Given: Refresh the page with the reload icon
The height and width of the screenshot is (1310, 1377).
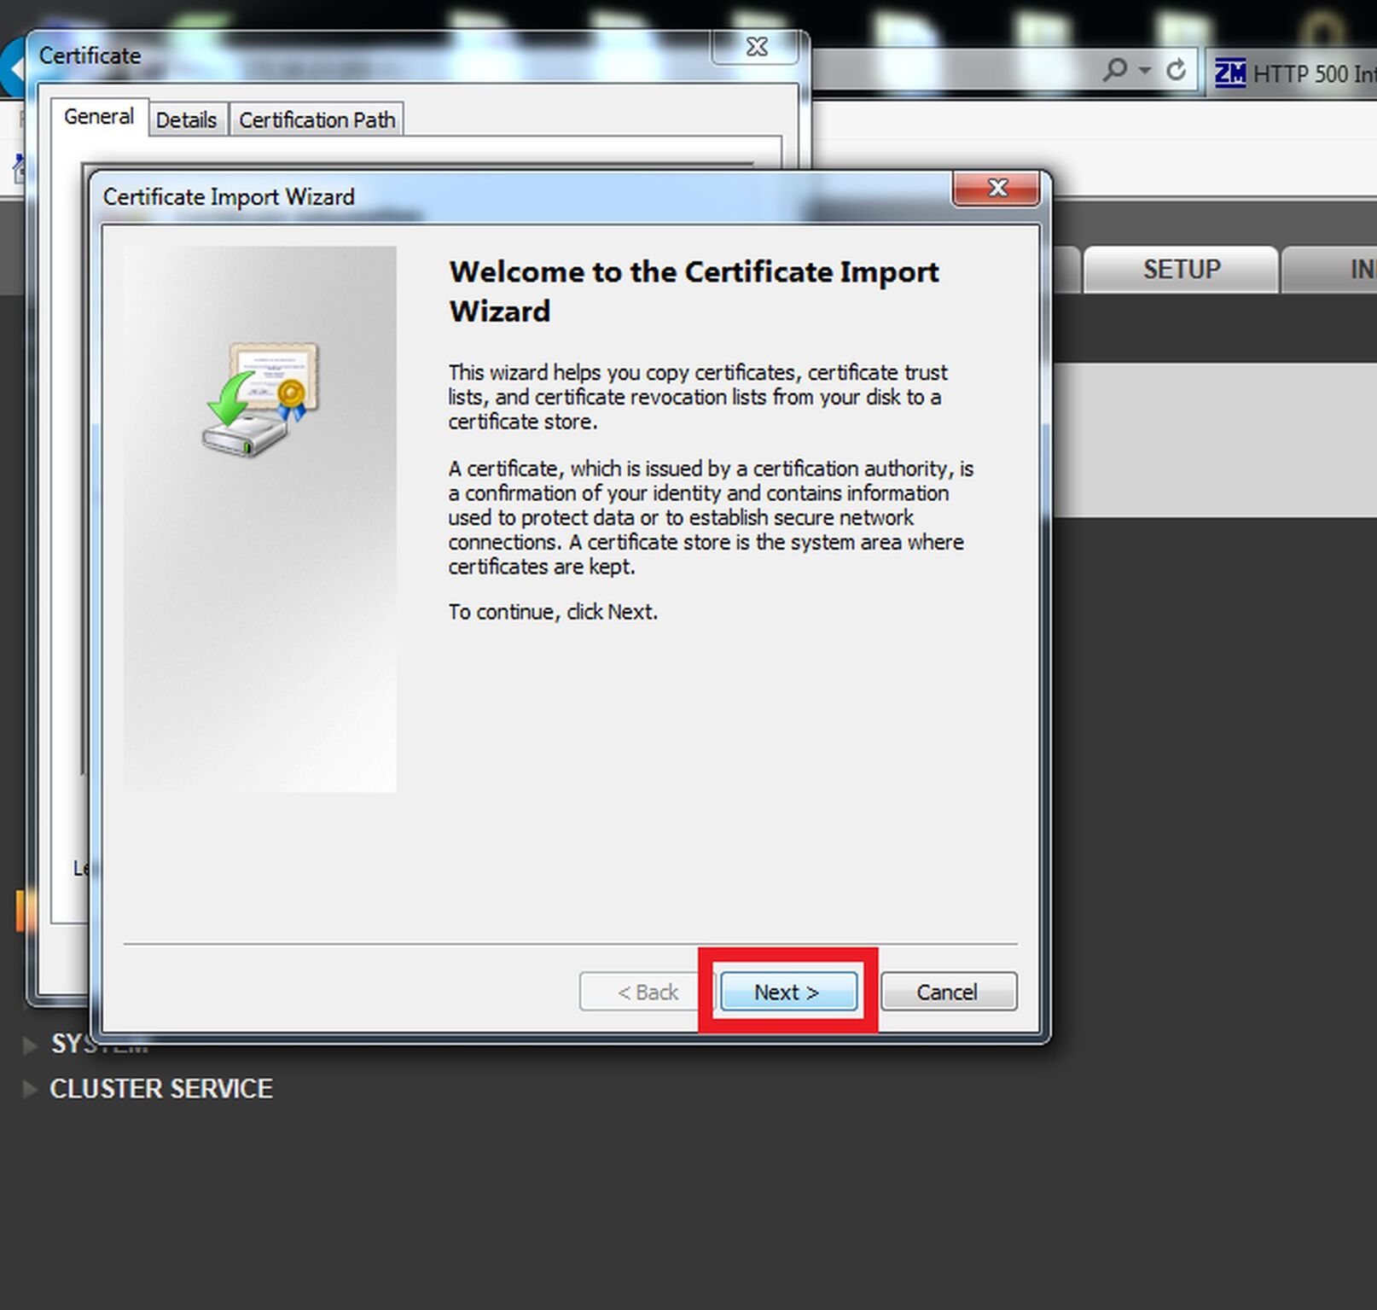Looking at the screenshot, I should [x=1176, y=70].
